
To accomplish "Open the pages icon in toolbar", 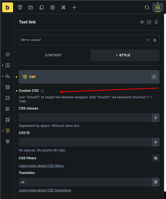I will point(41,8).
